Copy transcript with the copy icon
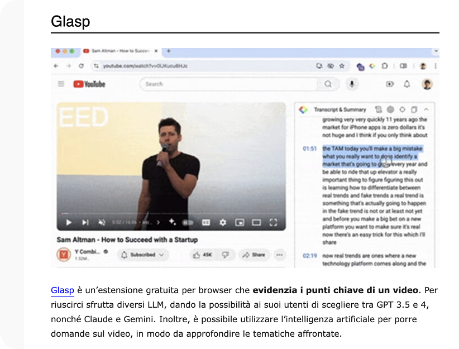Viewport: 459px width, 349px height. 414,109
